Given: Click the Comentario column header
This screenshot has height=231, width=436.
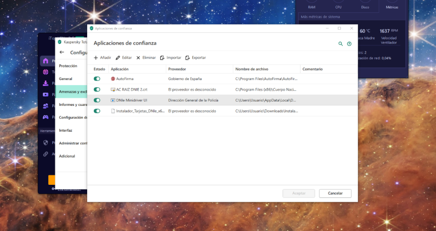Looking at the screenshot, I should coord(313,69).
